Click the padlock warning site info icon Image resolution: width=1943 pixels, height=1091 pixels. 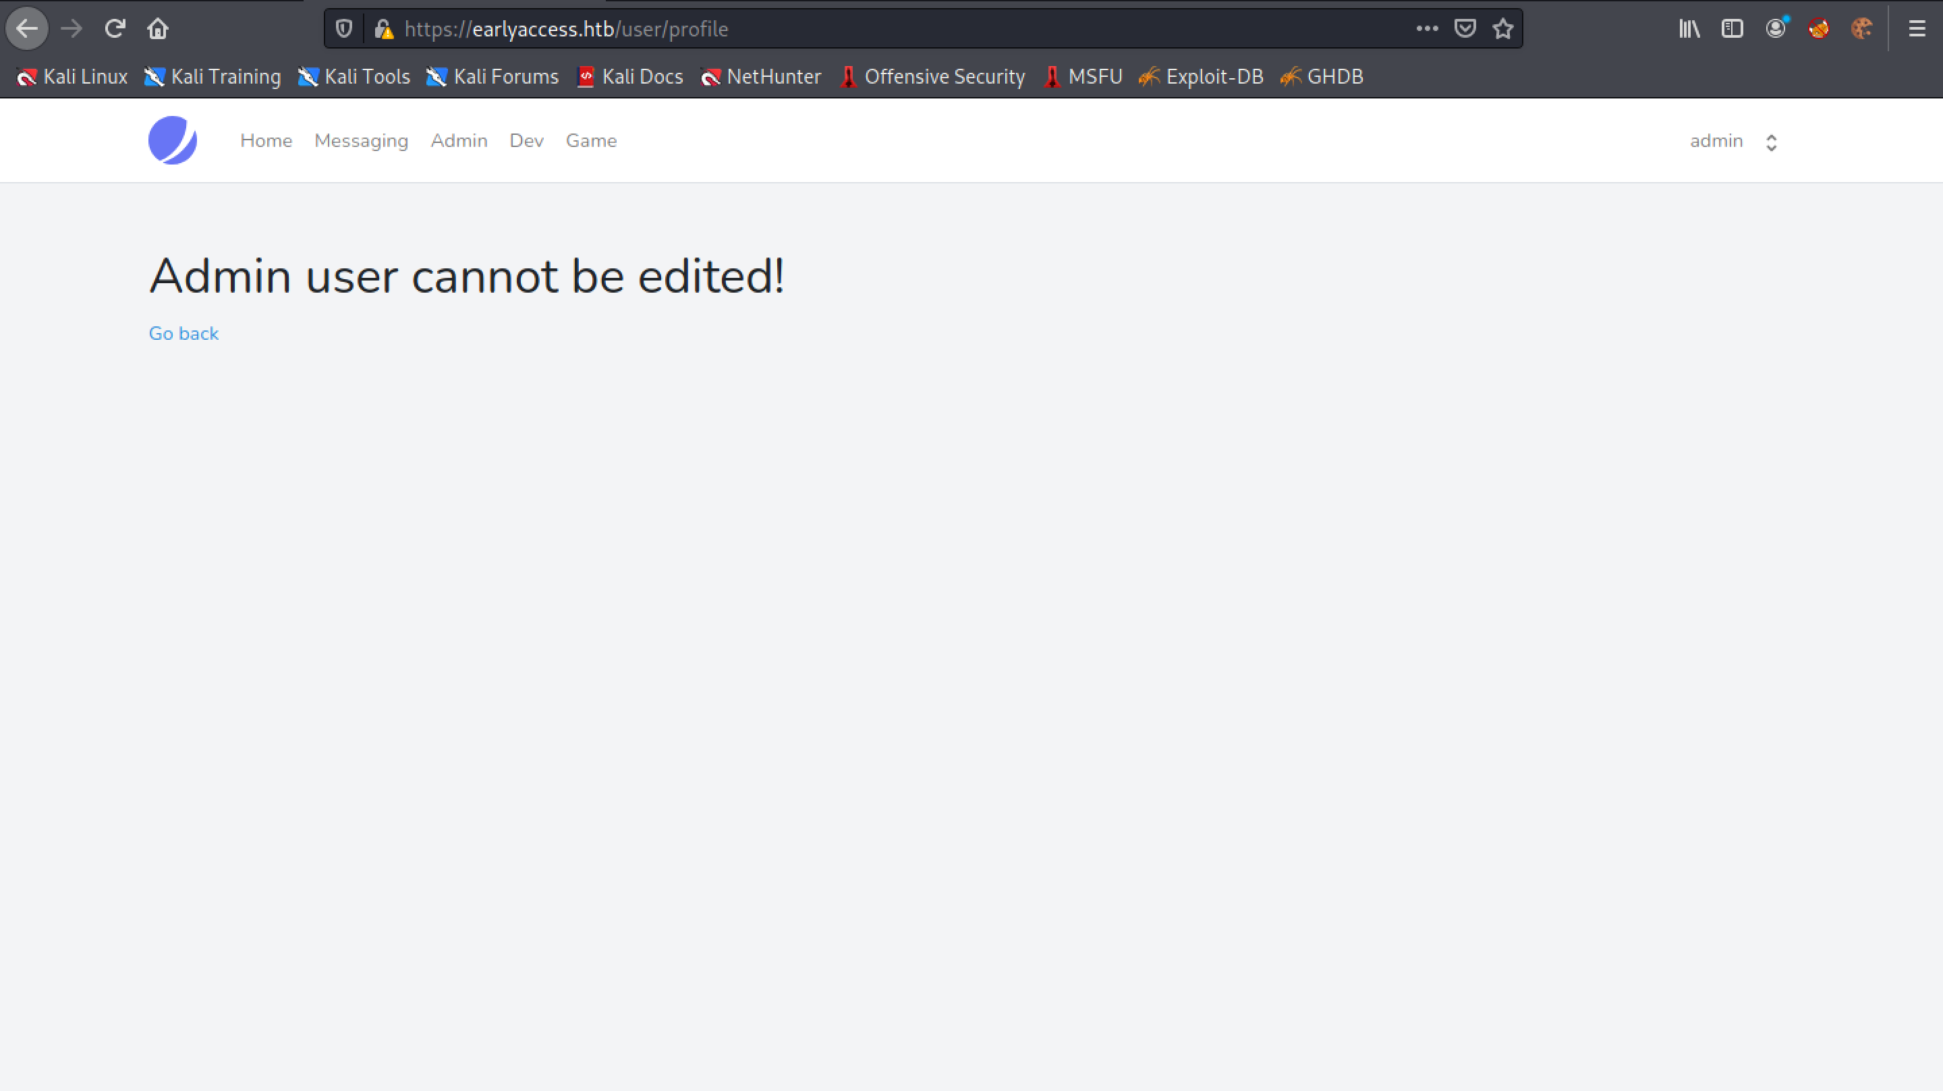[x=384, y=28]
